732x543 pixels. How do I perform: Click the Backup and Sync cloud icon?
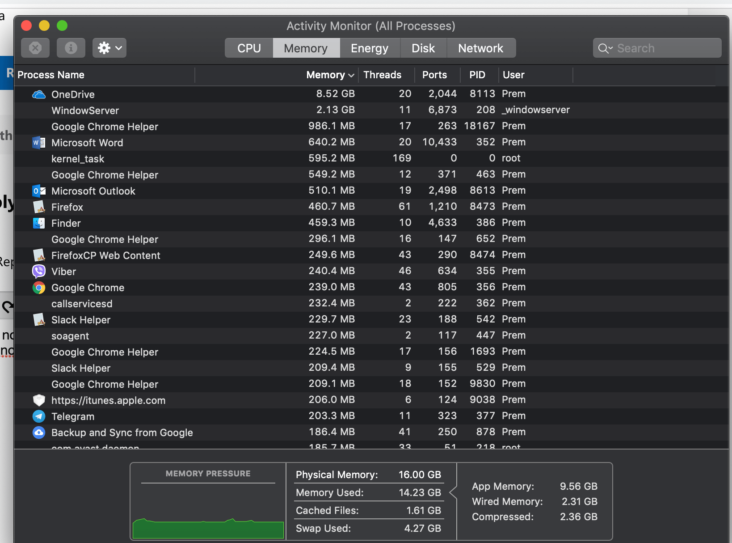point(39,433)
